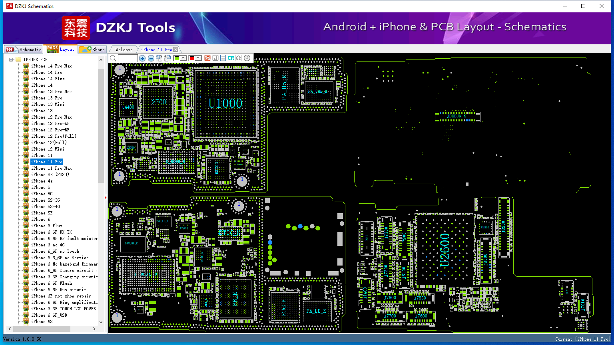Zoom out with the blue minus icon
The width and height of the screenshot is (614, 345).
tap(151, 58)
